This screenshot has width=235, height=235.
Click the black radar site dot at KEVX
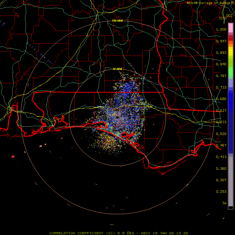pos(118,118)
